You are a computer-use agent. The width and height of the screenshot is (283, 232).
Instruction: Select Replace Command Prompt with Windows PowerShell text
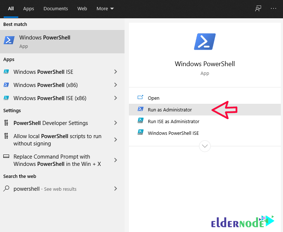(57, 160)
